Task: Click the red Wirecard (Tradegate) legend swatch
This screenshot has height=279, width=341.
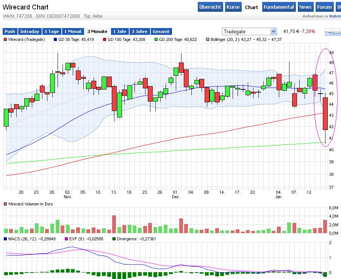Action: 5,39
